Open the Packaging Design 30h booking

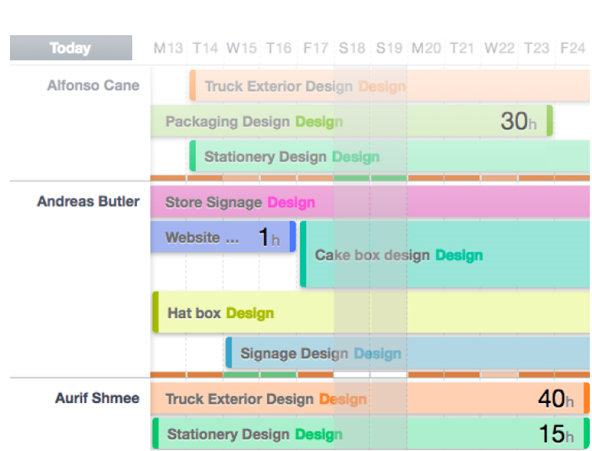351,121
